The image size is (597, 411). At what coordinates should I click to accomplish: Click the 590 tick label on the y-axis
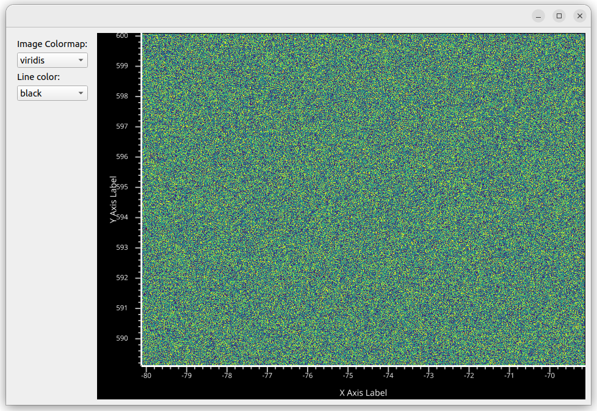coord(121,338)
